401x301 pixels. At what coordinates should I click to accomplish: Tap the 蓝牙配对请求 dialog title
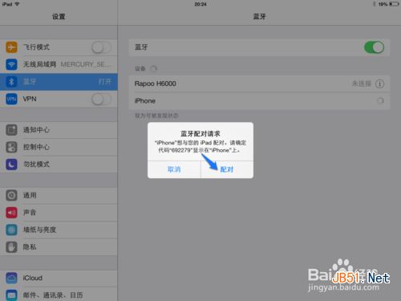(x=200, y=133)
